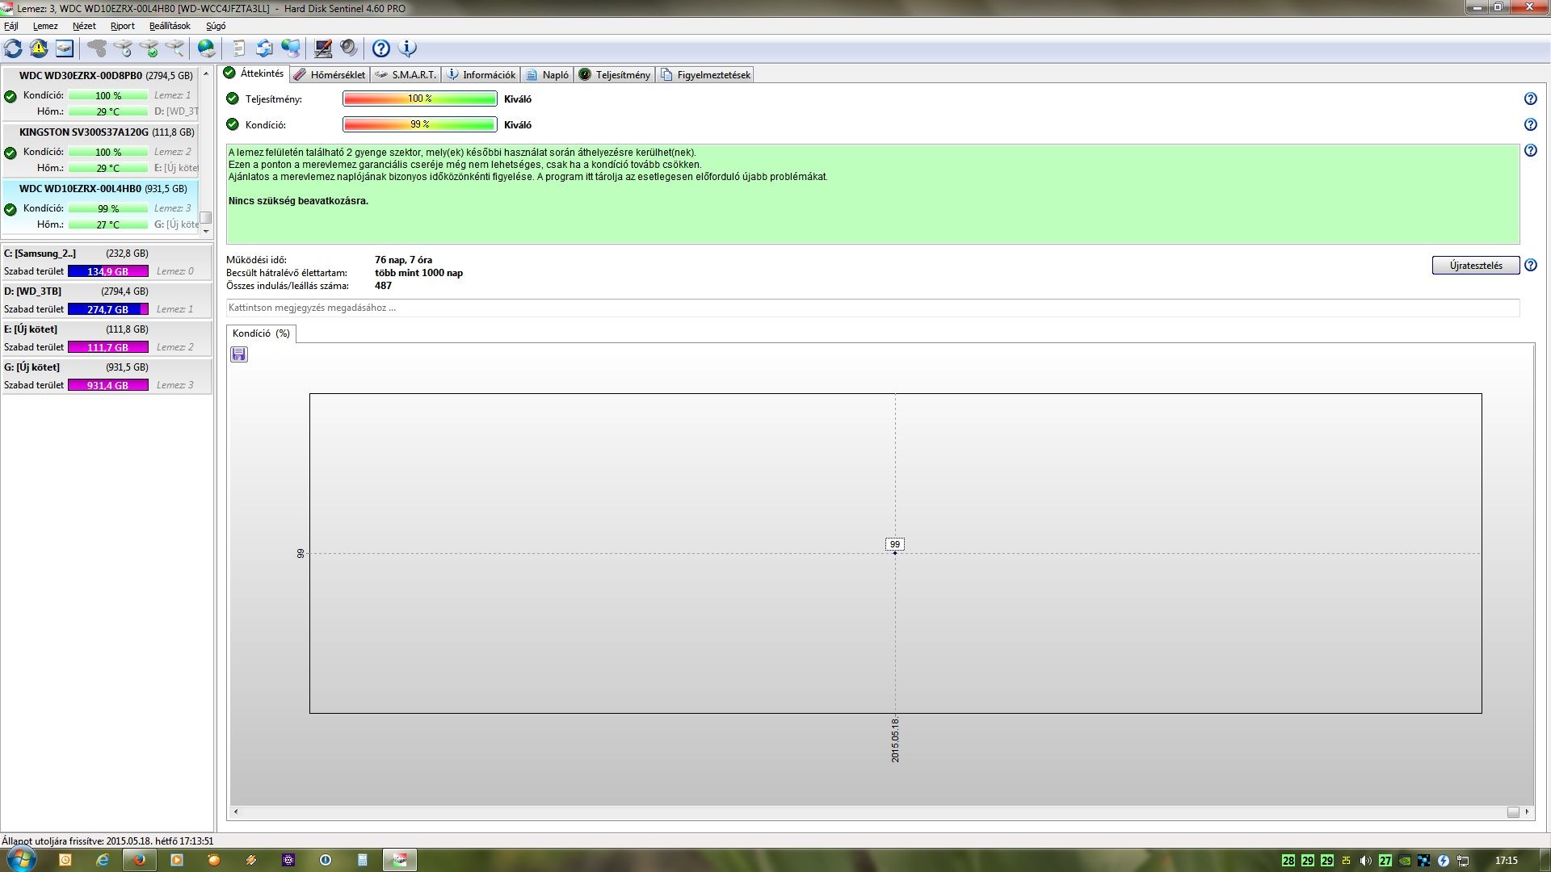The image size is (1551, 872).
Task: Click the hard disk drive panel toolbar icon
Action: 65,48
